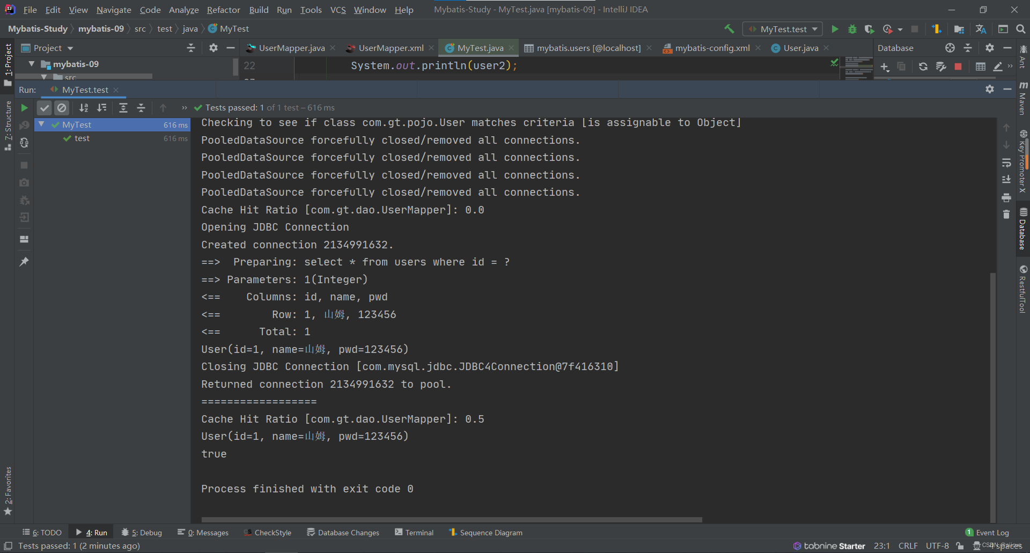Viewport: 1030px width, 553px height.
Task: Toggle Show Ignored tests button
Action: pos(62,108)
